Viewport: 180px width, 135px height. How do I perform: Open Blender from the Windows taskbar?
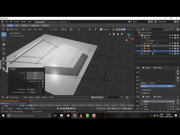point(75,115)
